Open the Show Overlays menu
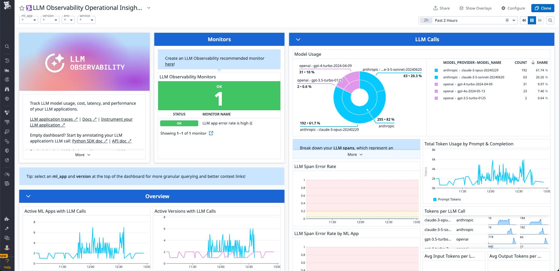Image resolution: width=559 pixels, height=271 pixels. (475, 8)
